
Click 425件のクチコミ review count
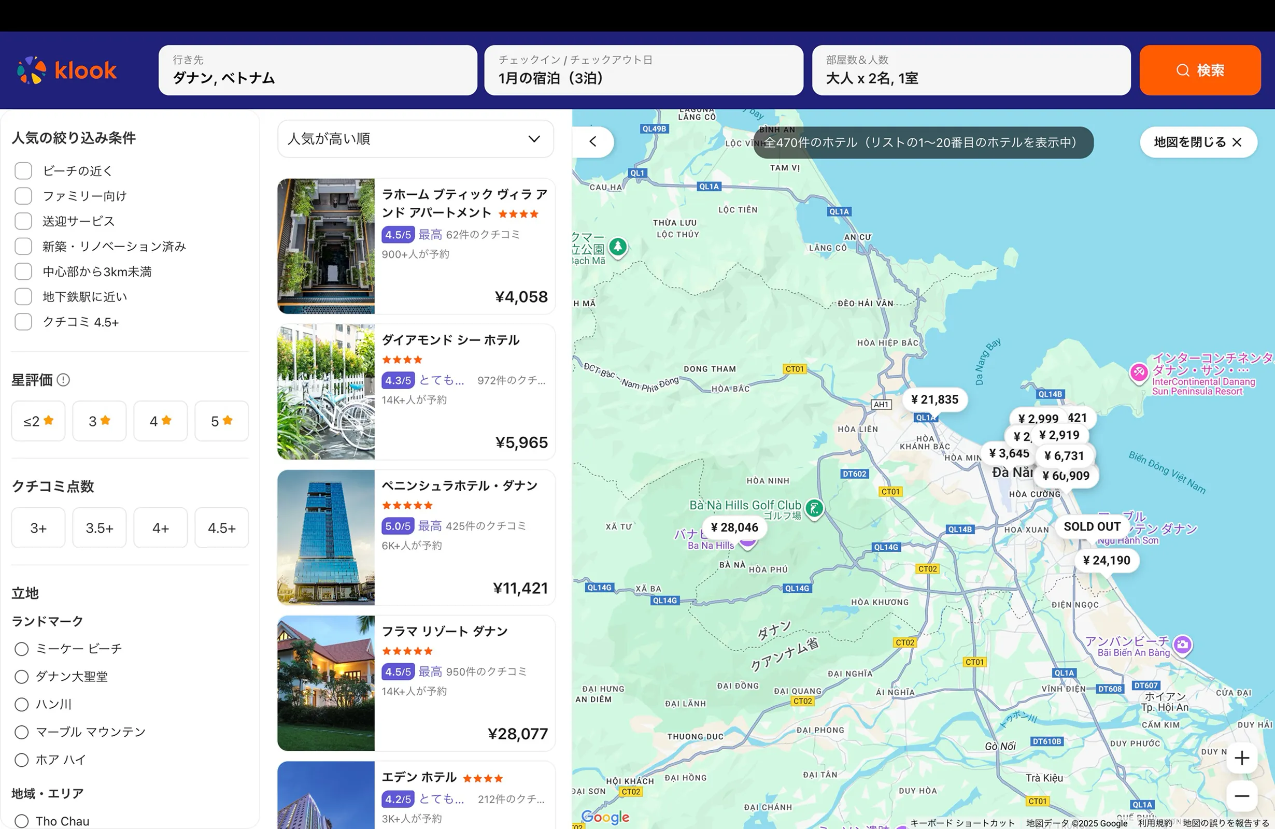(486, 526)
